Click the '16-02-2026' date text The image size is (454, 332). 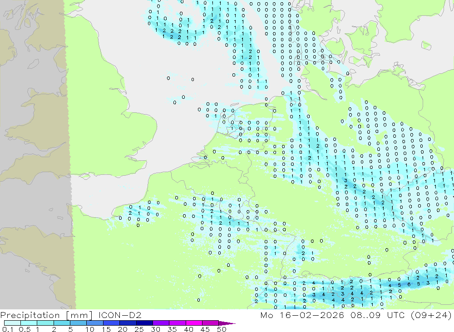[x=311, y=315]
